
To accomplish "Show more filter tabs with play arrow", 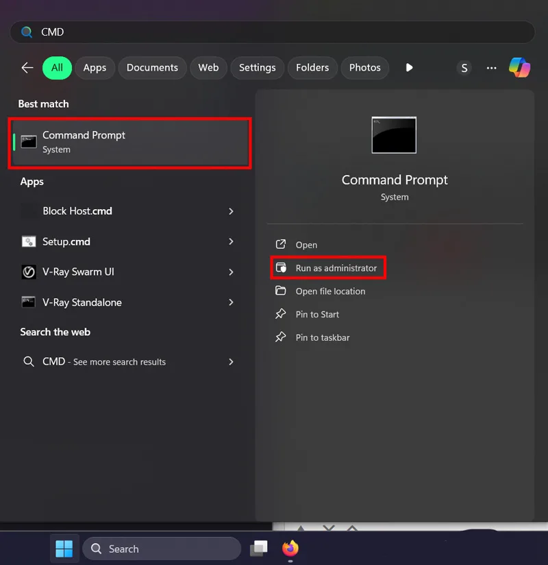I will pos(409,68).
